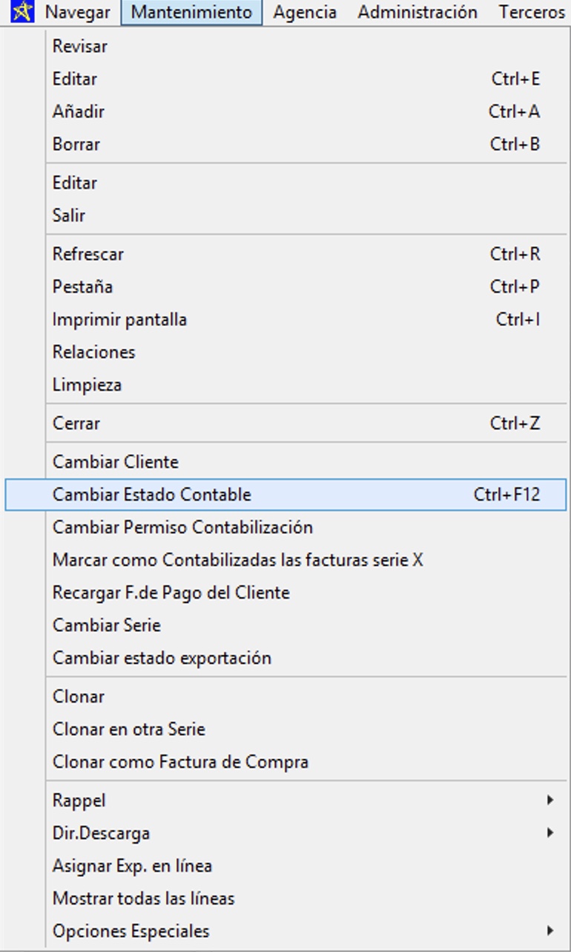Screen dimensions: 571x952
Task: Click Clonar como Factura de Compra
Action: 180,762
